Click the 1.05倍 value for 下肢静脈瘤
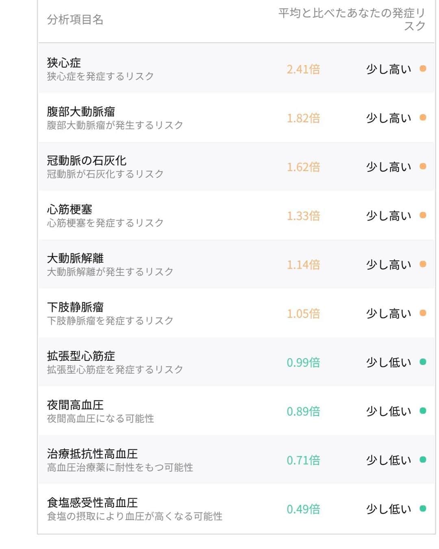This screenshot has width=439, height=549. coord(303,314)
